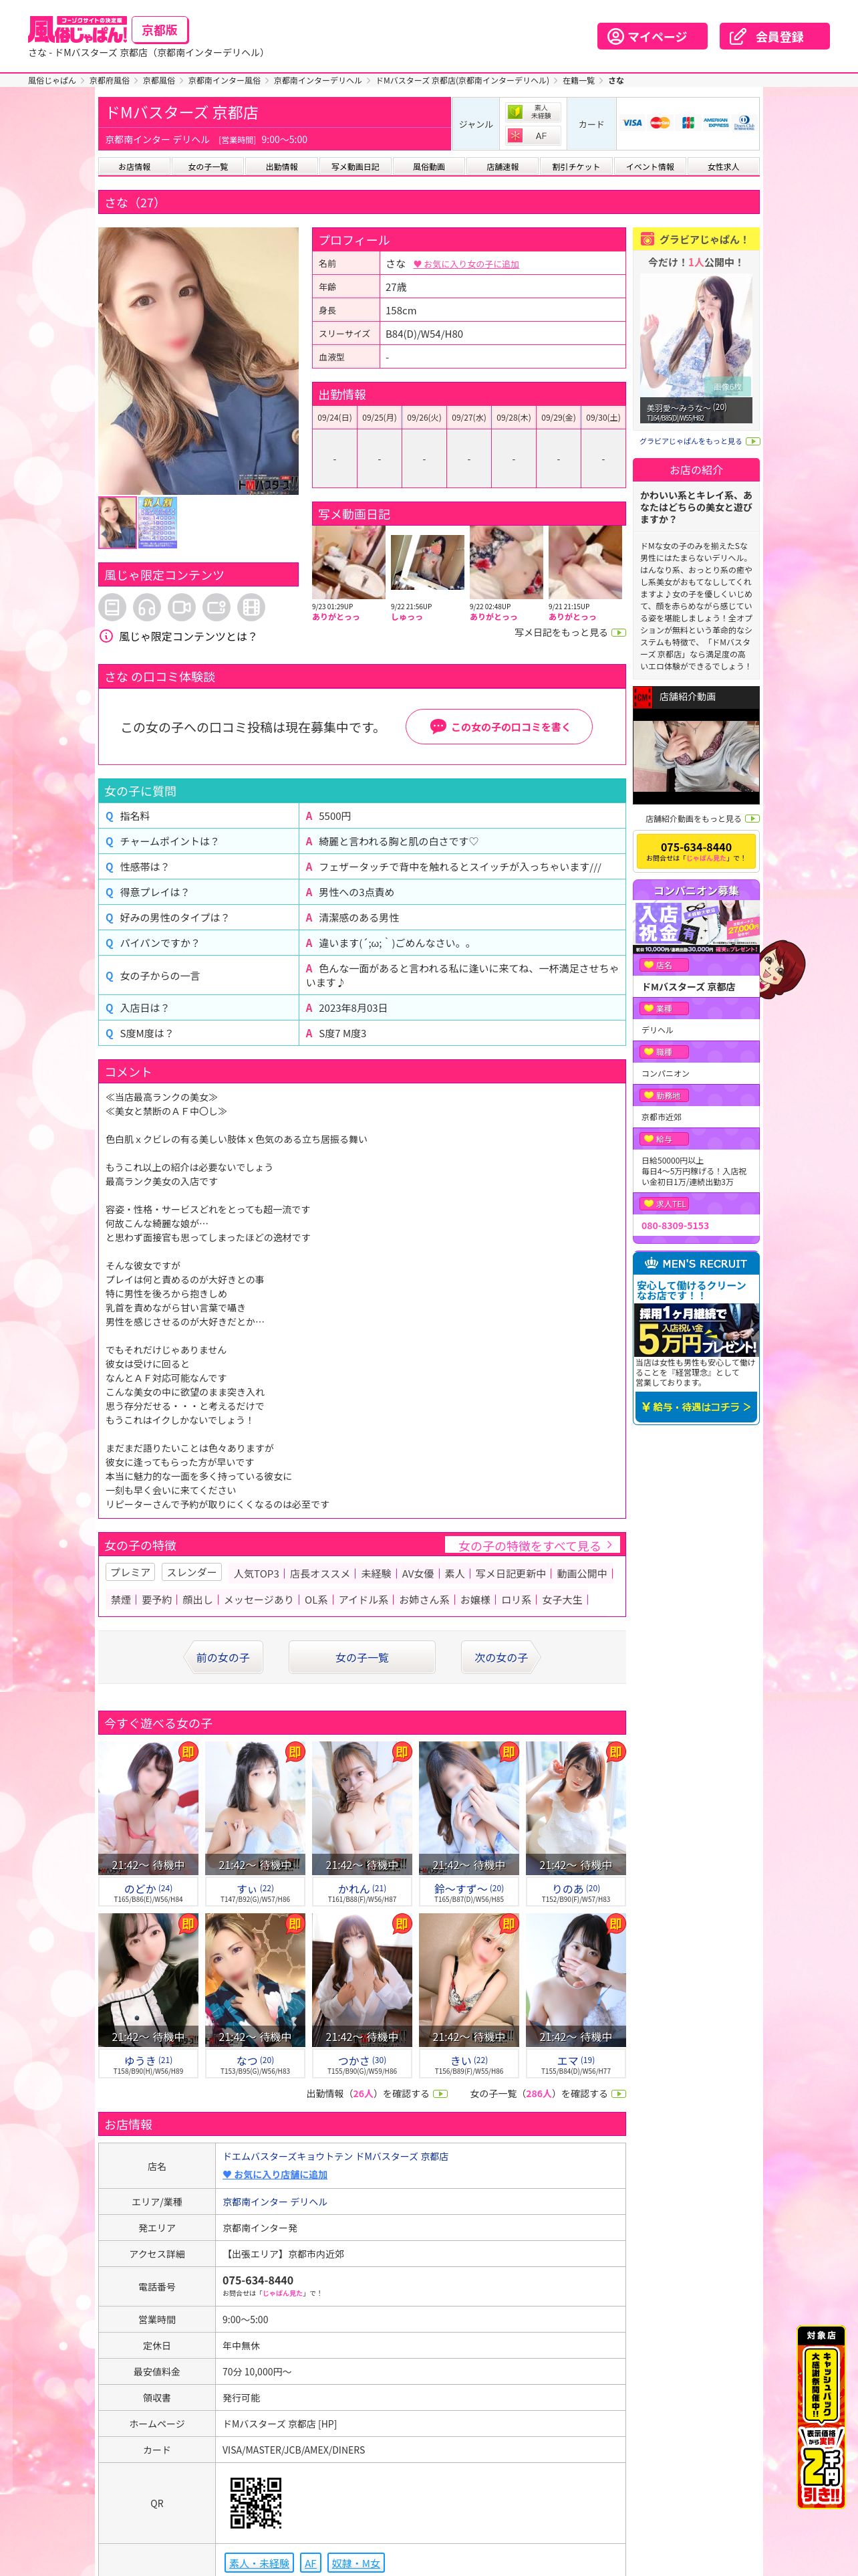Open the 京都版 region selector
This screenshot has width=858, height=2576.
click(160, 30)
